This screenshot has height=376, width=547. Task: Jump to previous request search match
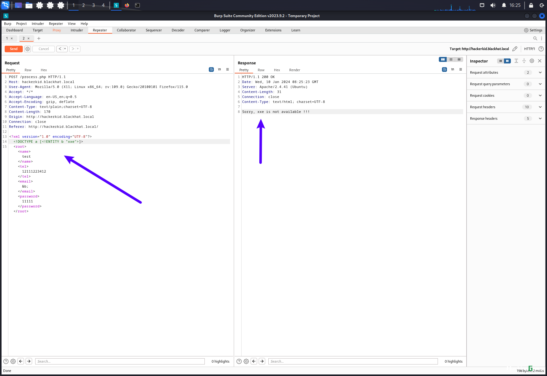tap(21, 361)
